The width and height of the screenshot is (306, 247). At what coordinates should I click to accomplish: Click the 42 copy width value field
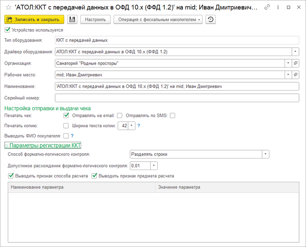click(123, 126)
